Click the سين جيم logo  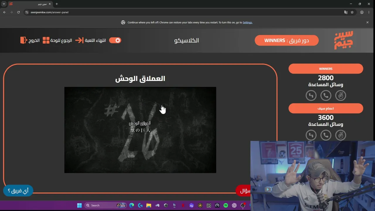(344, 40)
